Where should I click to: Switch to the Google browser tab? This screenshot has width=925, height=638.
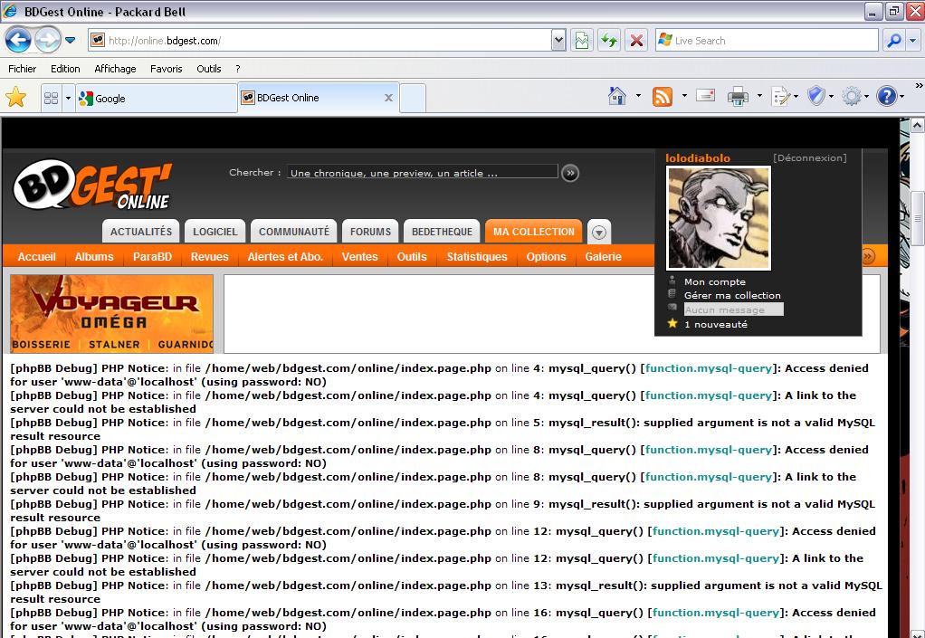(x=156, y=98)
